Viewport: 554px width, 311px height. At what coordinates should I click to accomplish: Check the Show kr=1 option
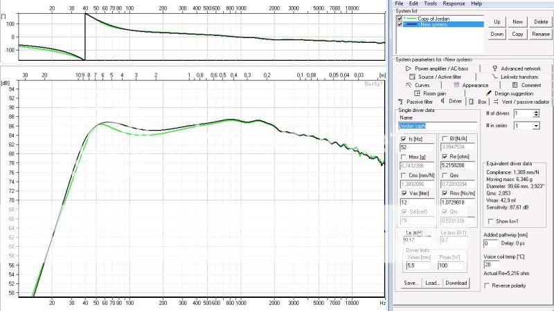pyautogui.click(x=491, y=221)
